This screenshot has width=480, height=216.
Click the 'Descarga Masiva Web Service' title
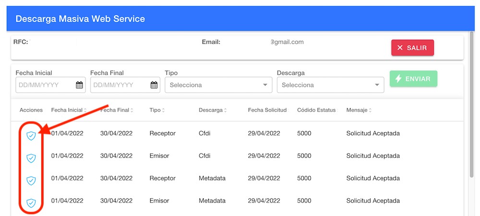(x=80, y=19)
